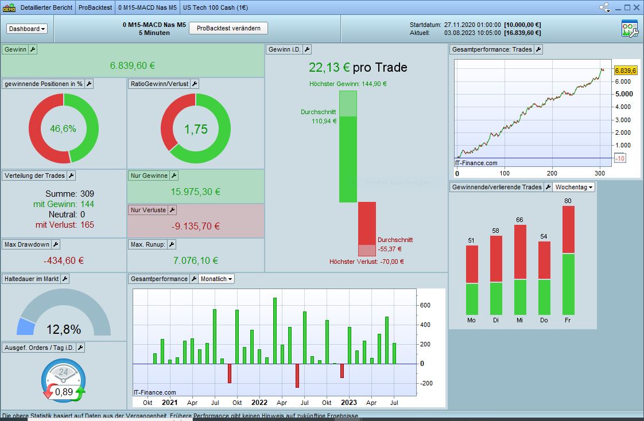Open the Monatlich period dropdown
644x421 pixels.
pos(216,279)
